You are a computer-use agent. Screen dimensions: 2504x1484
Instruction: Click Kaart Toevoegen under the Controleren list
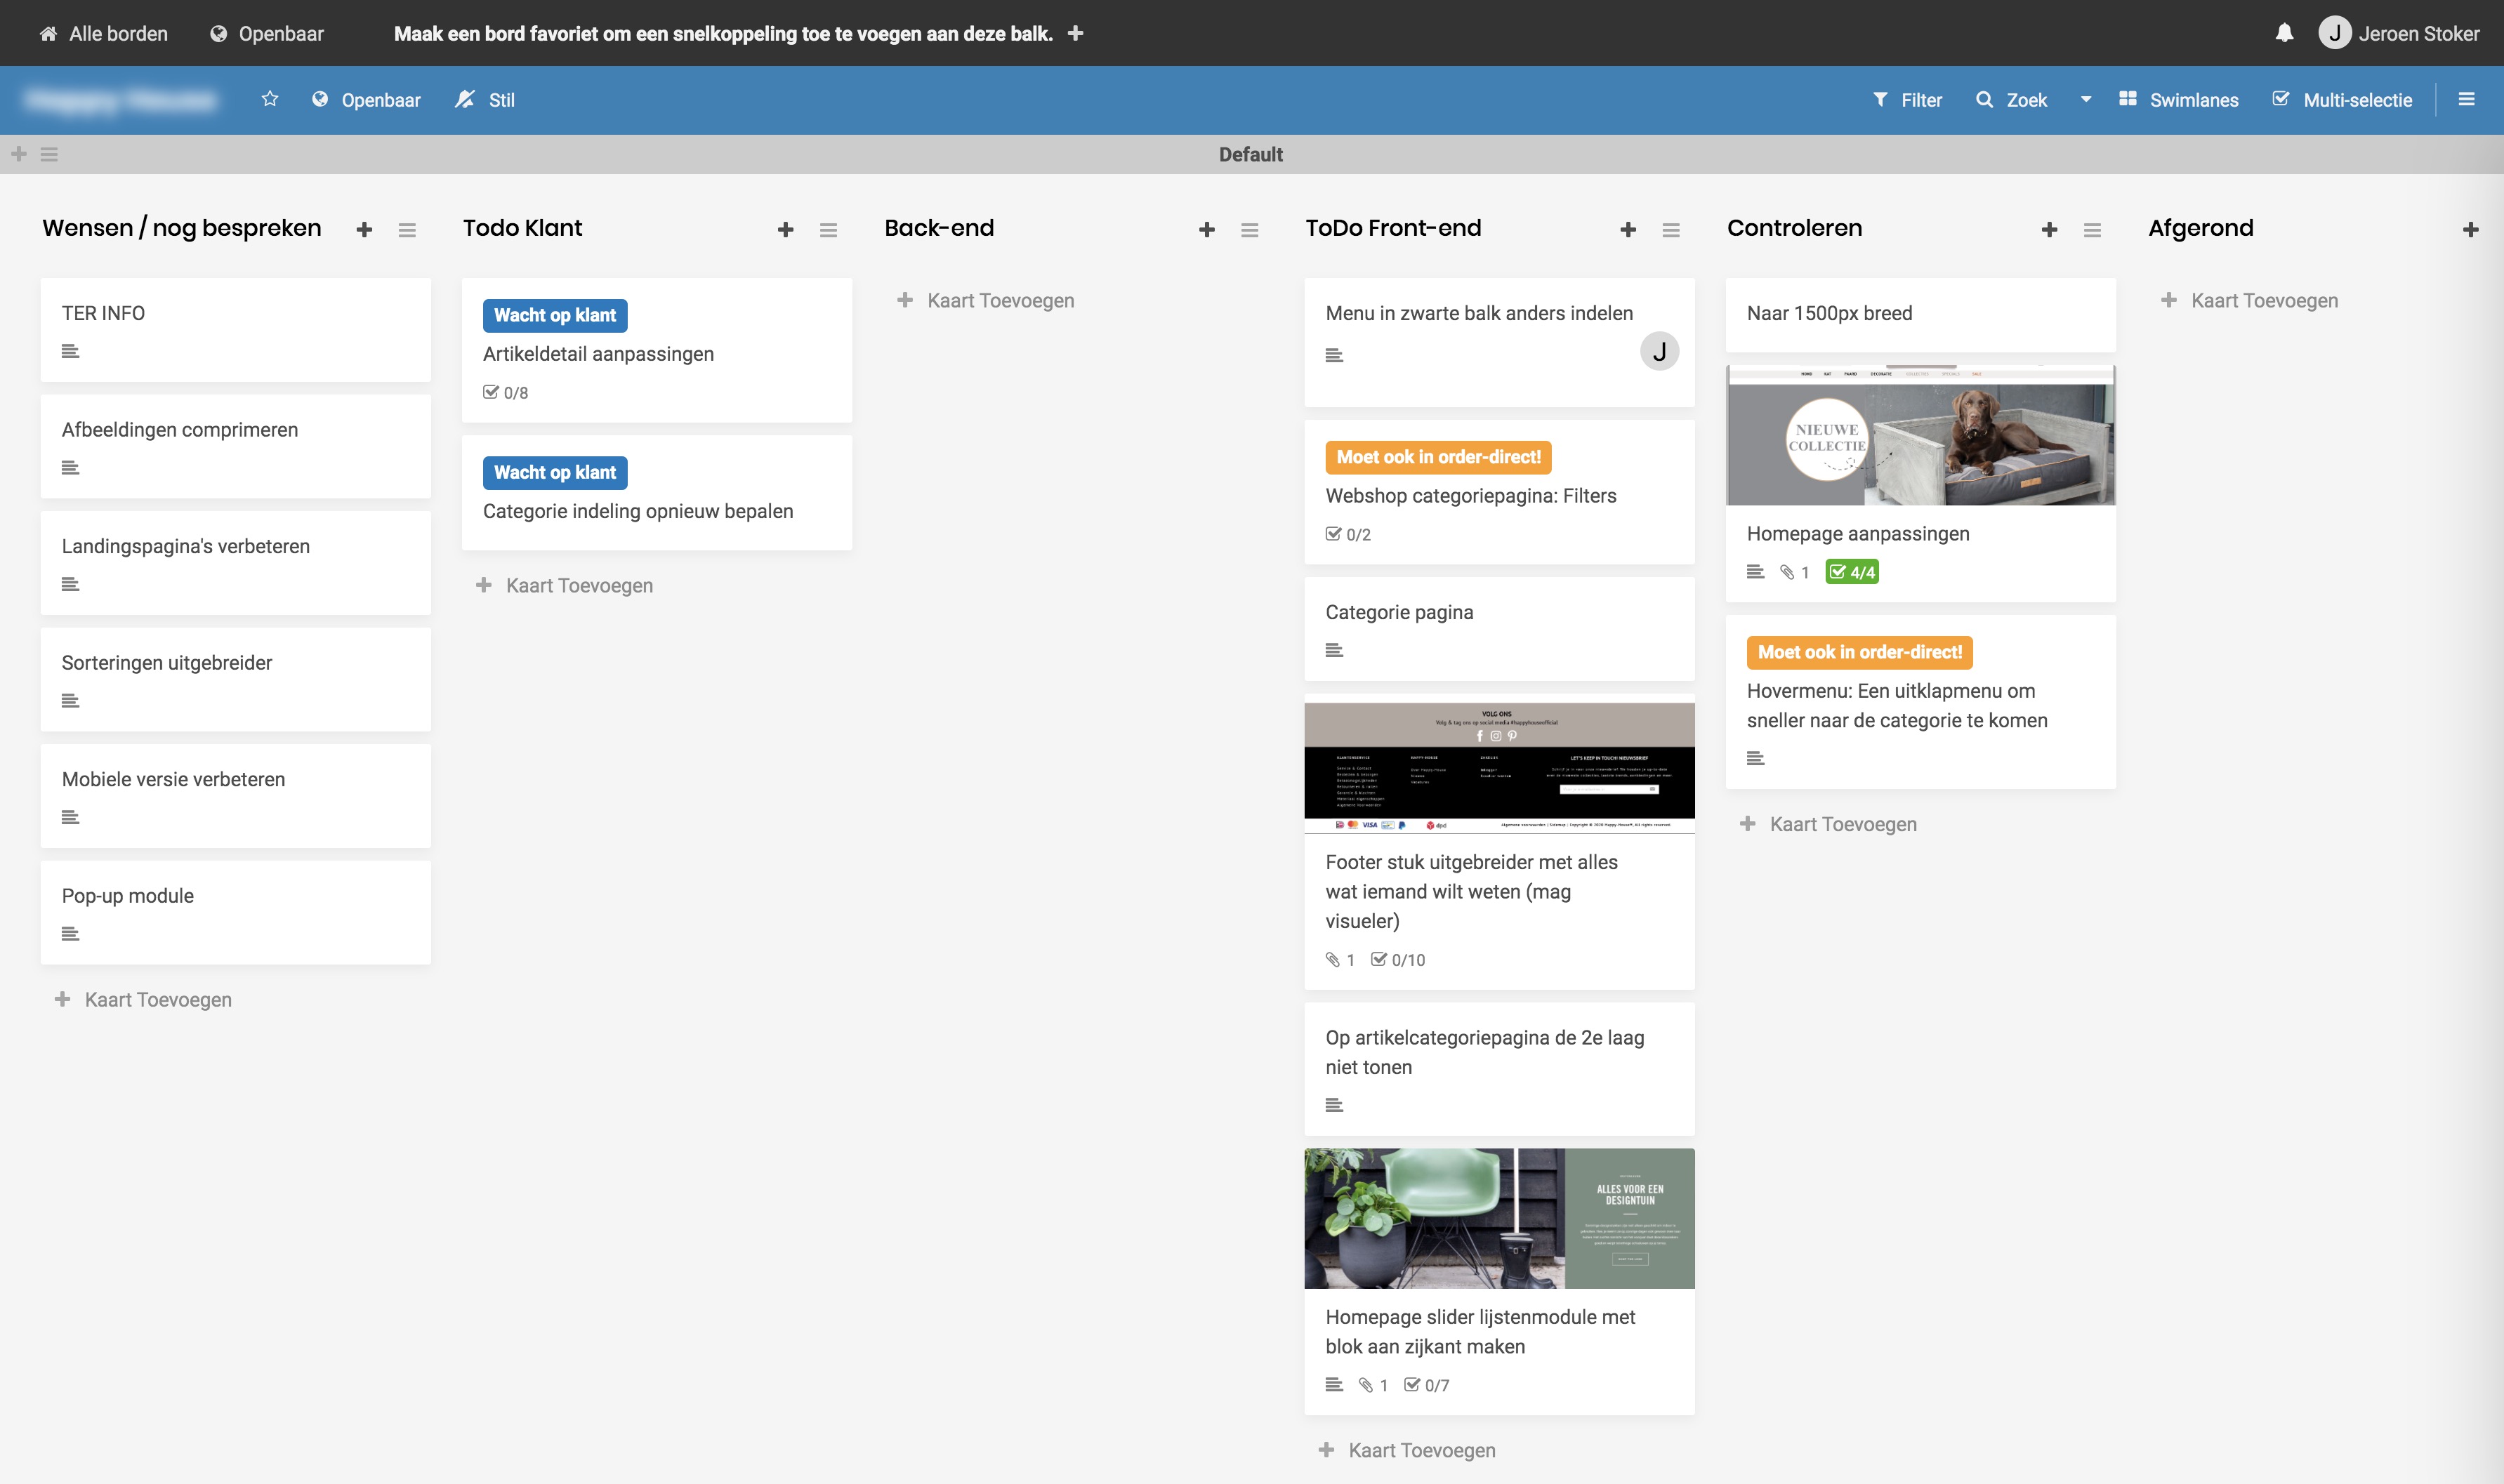coord(1829,824)
